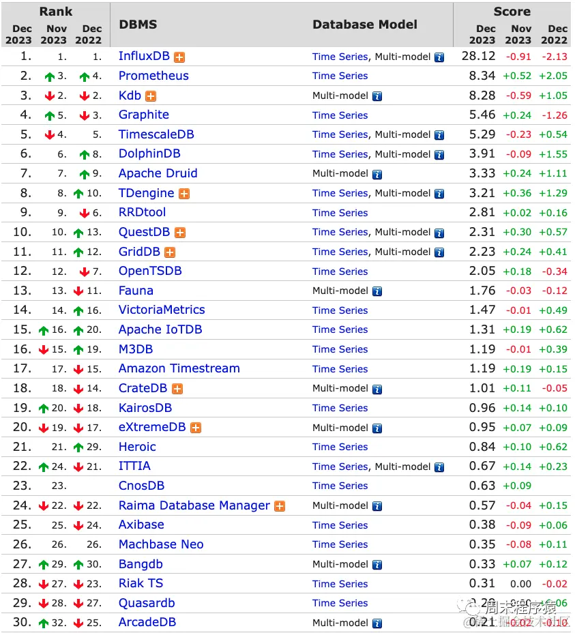
Task: Open the info icon in the TimescaleDB row
Action: [439, 135]
